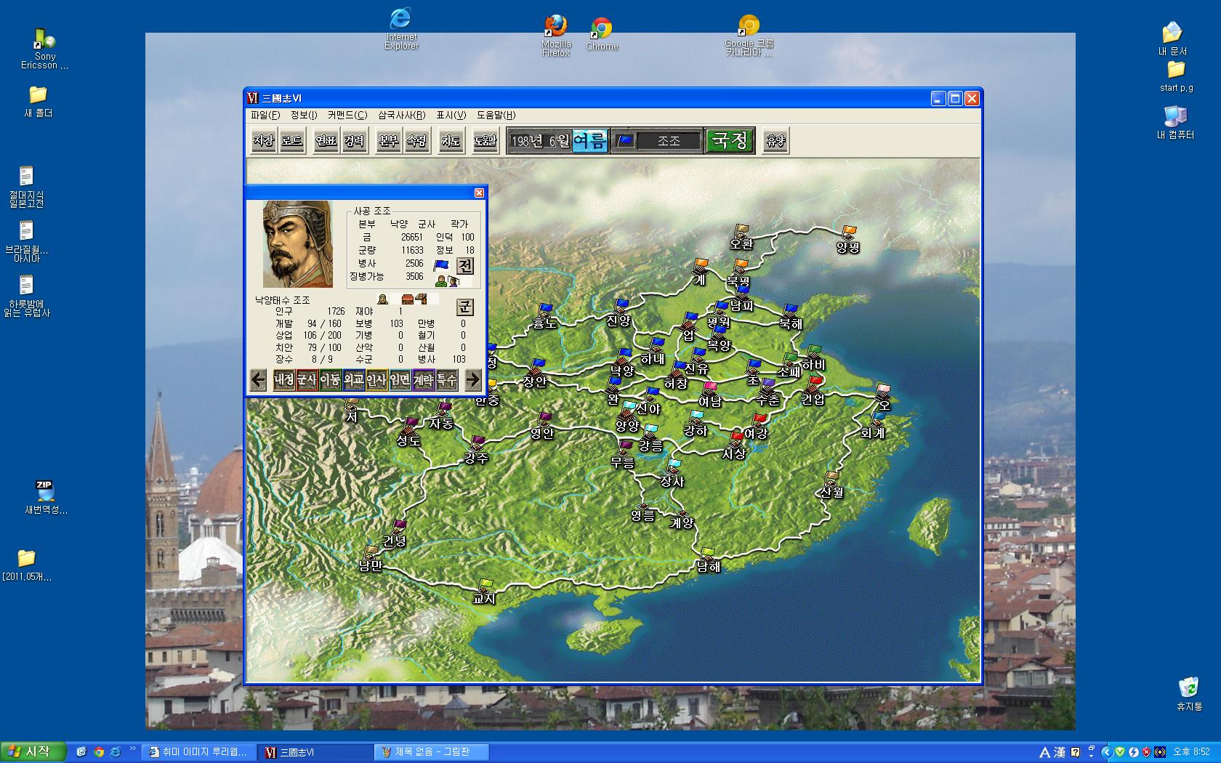This screenshot has width=1221, height=763.
Task: Open the 파일(F) menu
Action: point(265,115)
